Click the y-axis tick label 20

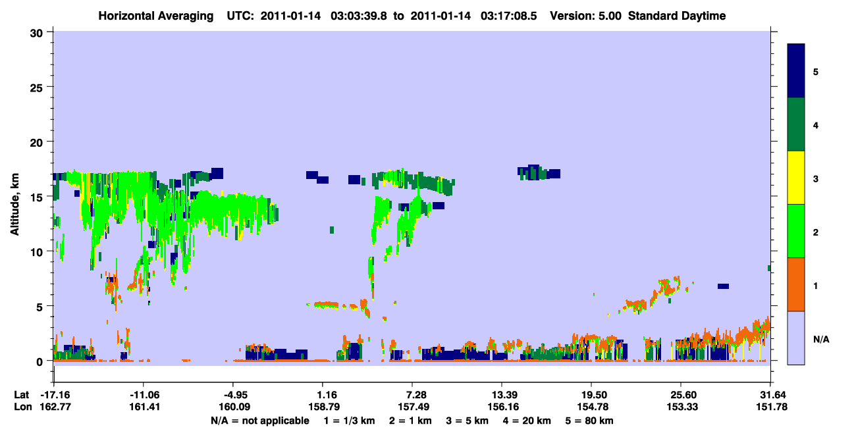(x=38, y=142)
